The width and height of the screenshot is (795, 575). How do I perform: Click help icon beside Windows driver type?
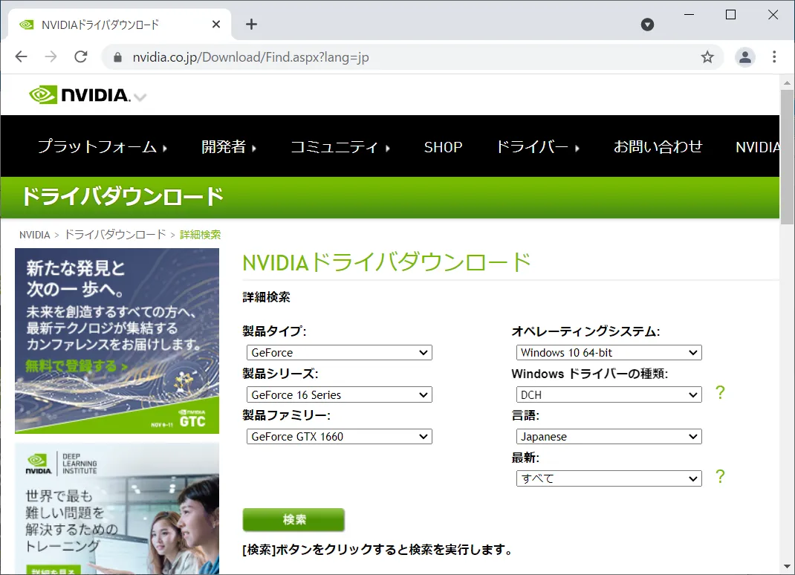click(720, 392)
